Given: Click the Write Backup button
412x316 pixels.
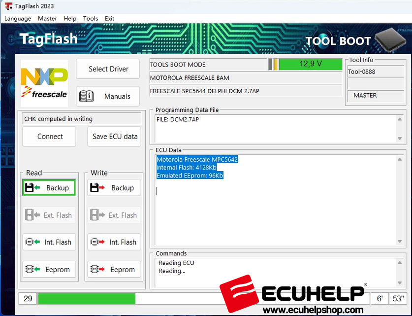Looking at the screenshot, I should coord(114,188).
